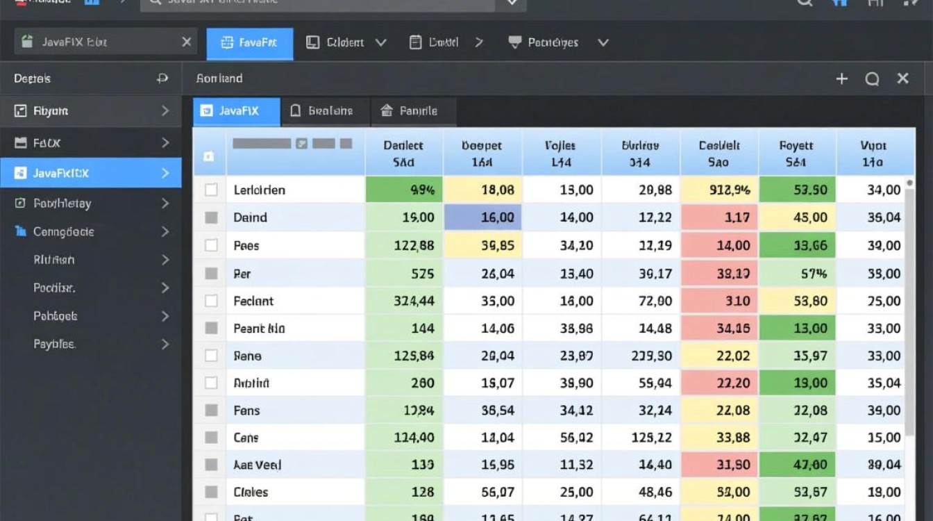Expand the Peatieyes dropdown in the toolbar

tap(603, 42)
